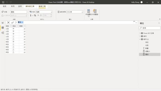The height and width of the screenshot is (91, 161).
Task: Open filter dropdown on 商品 column header
Action: click(x=18, y=26)
